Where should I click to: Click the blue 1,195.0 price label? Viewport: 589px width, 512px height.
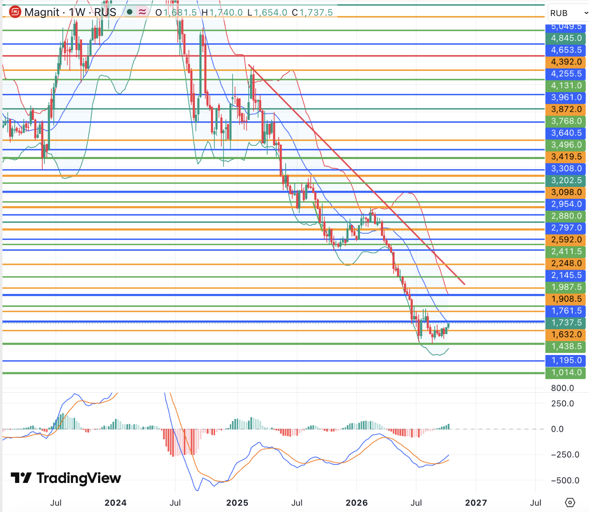pos(566,361)
